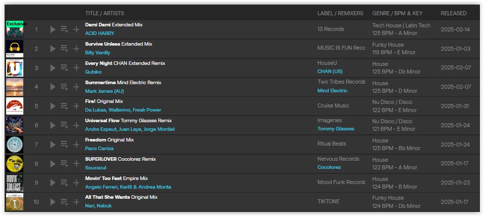Open Mind Electric remixer link

[332, 91]
